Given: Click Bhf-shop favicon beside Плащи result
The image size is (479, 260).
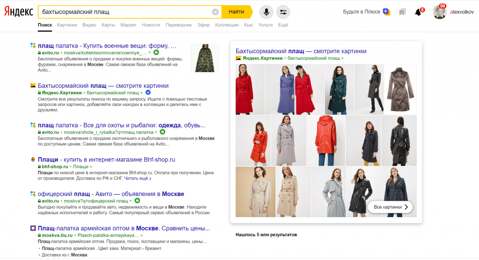Looking at the screenshot, I should 33,160.
